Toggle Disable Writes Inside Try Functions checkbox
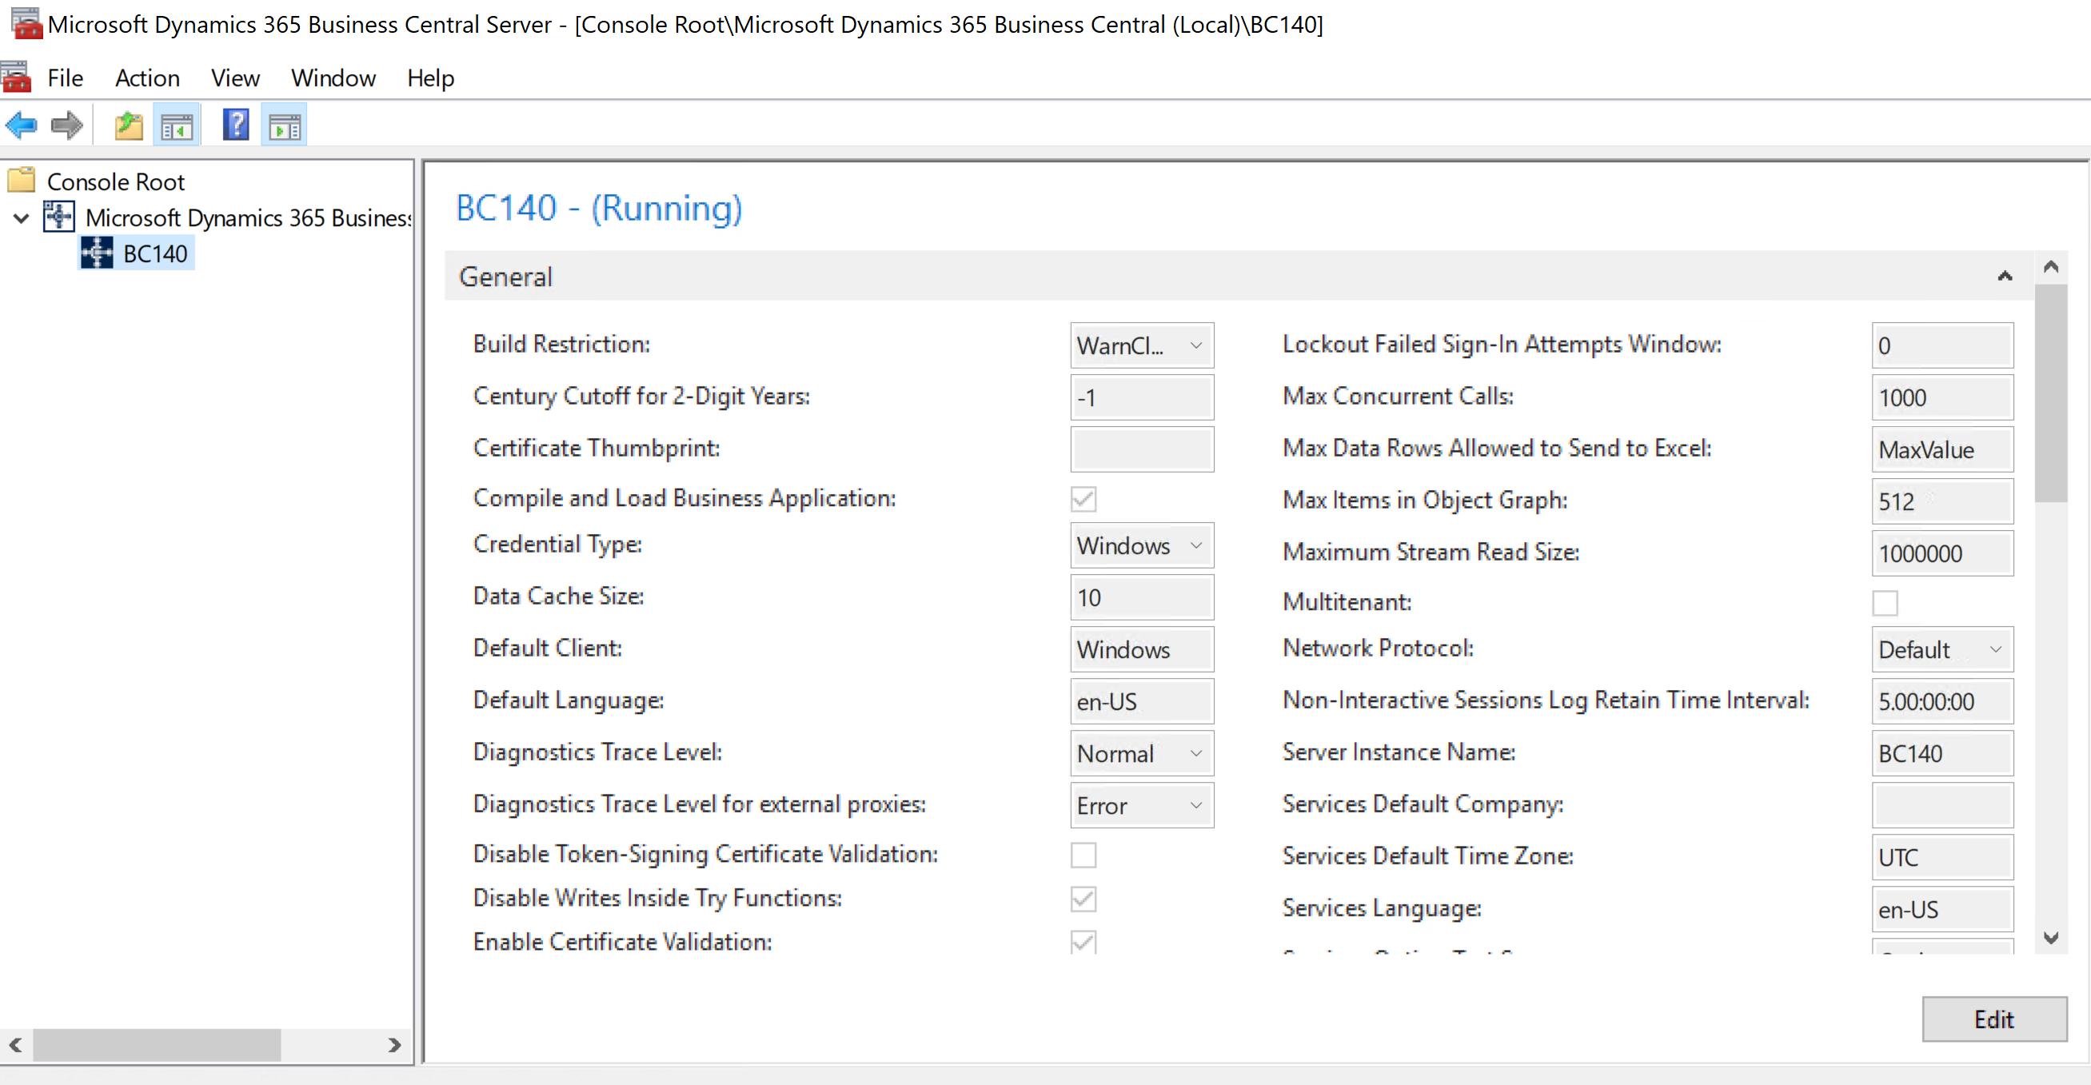 pyautogui.click(x=1083, y=899)
